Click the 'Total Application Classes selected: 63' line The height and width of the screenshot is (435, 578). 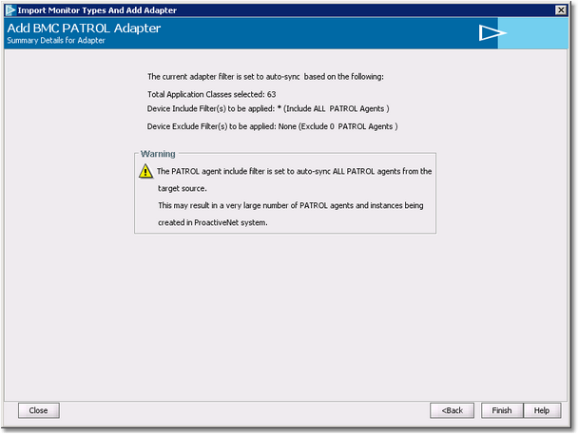pyautogui.click(x=211, y=94)
